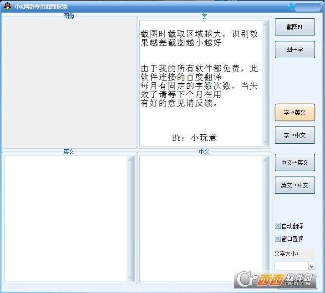Click the 中文→英文 translate button
Image resolution: width=325 pixels, height=293 pixels.
tap(295, 162)
